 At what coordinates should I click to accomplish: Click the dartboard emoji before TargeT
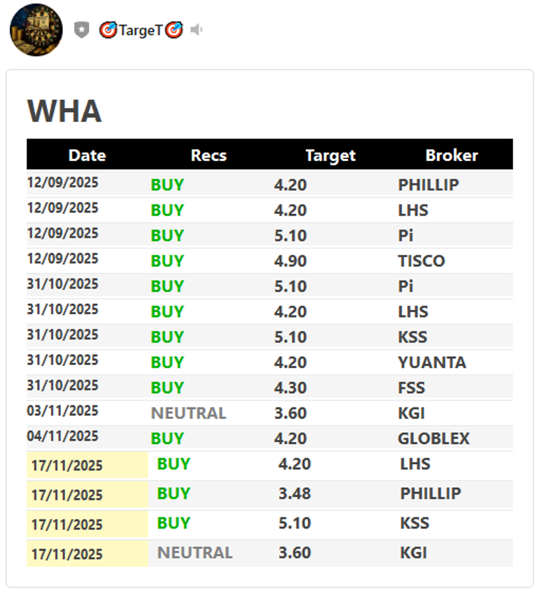pos(108,30)
